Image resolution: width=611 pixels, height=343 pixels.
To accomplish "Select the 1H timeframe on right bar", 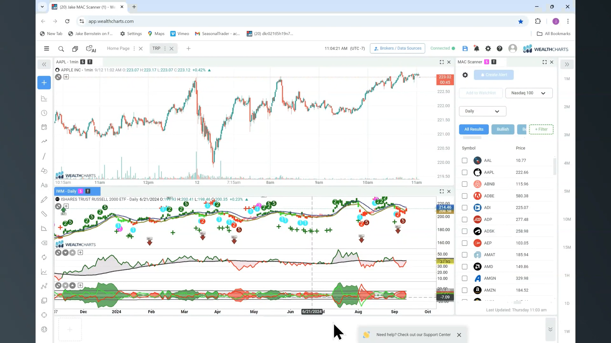I will point(567,275).
